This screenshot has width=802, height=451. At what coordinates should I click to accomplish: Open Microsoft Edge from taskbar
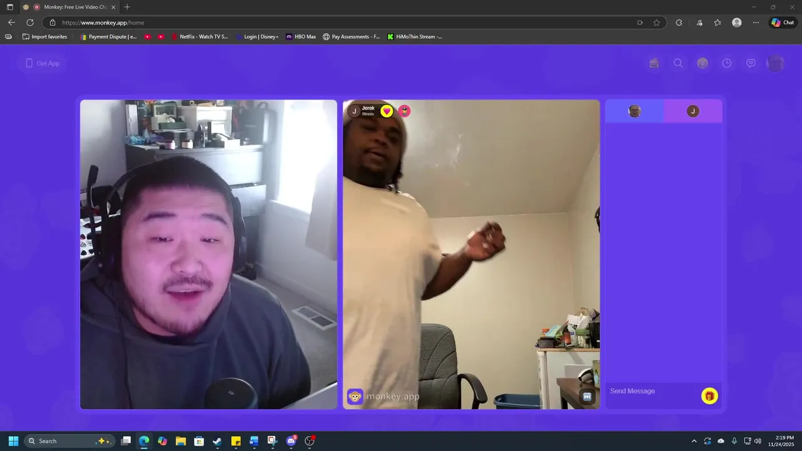click(x=144, y=441)
